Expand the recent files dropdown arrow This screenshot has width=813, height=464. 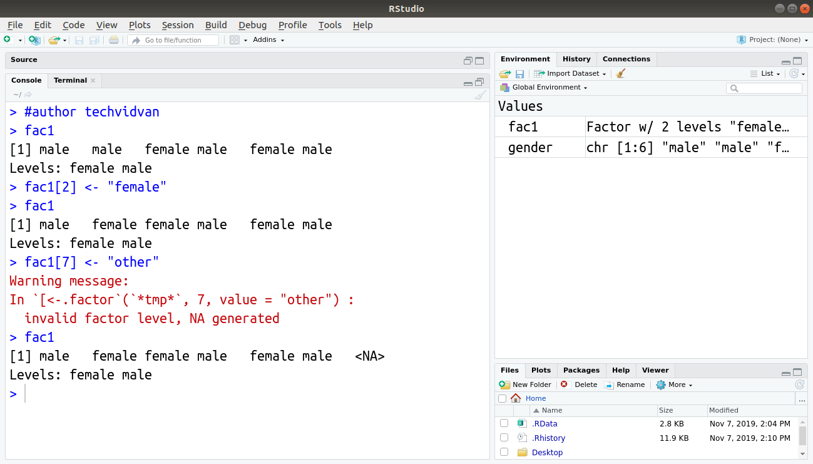[x=64, y=40]
